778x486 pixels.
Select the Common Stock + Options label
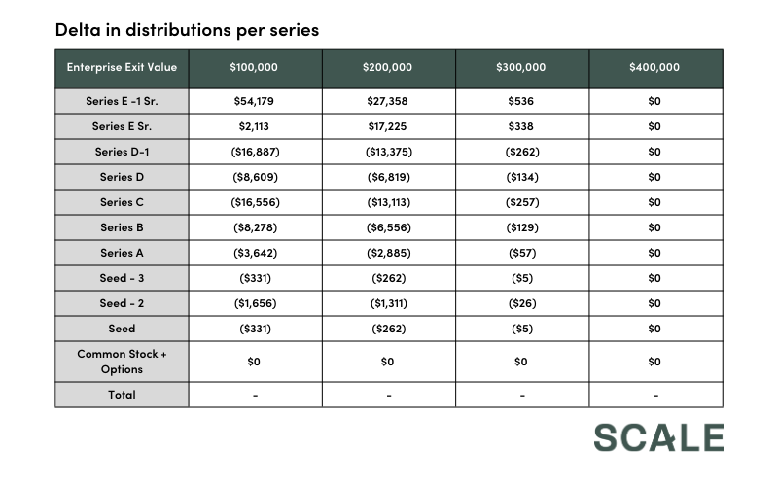click(122, 362)
